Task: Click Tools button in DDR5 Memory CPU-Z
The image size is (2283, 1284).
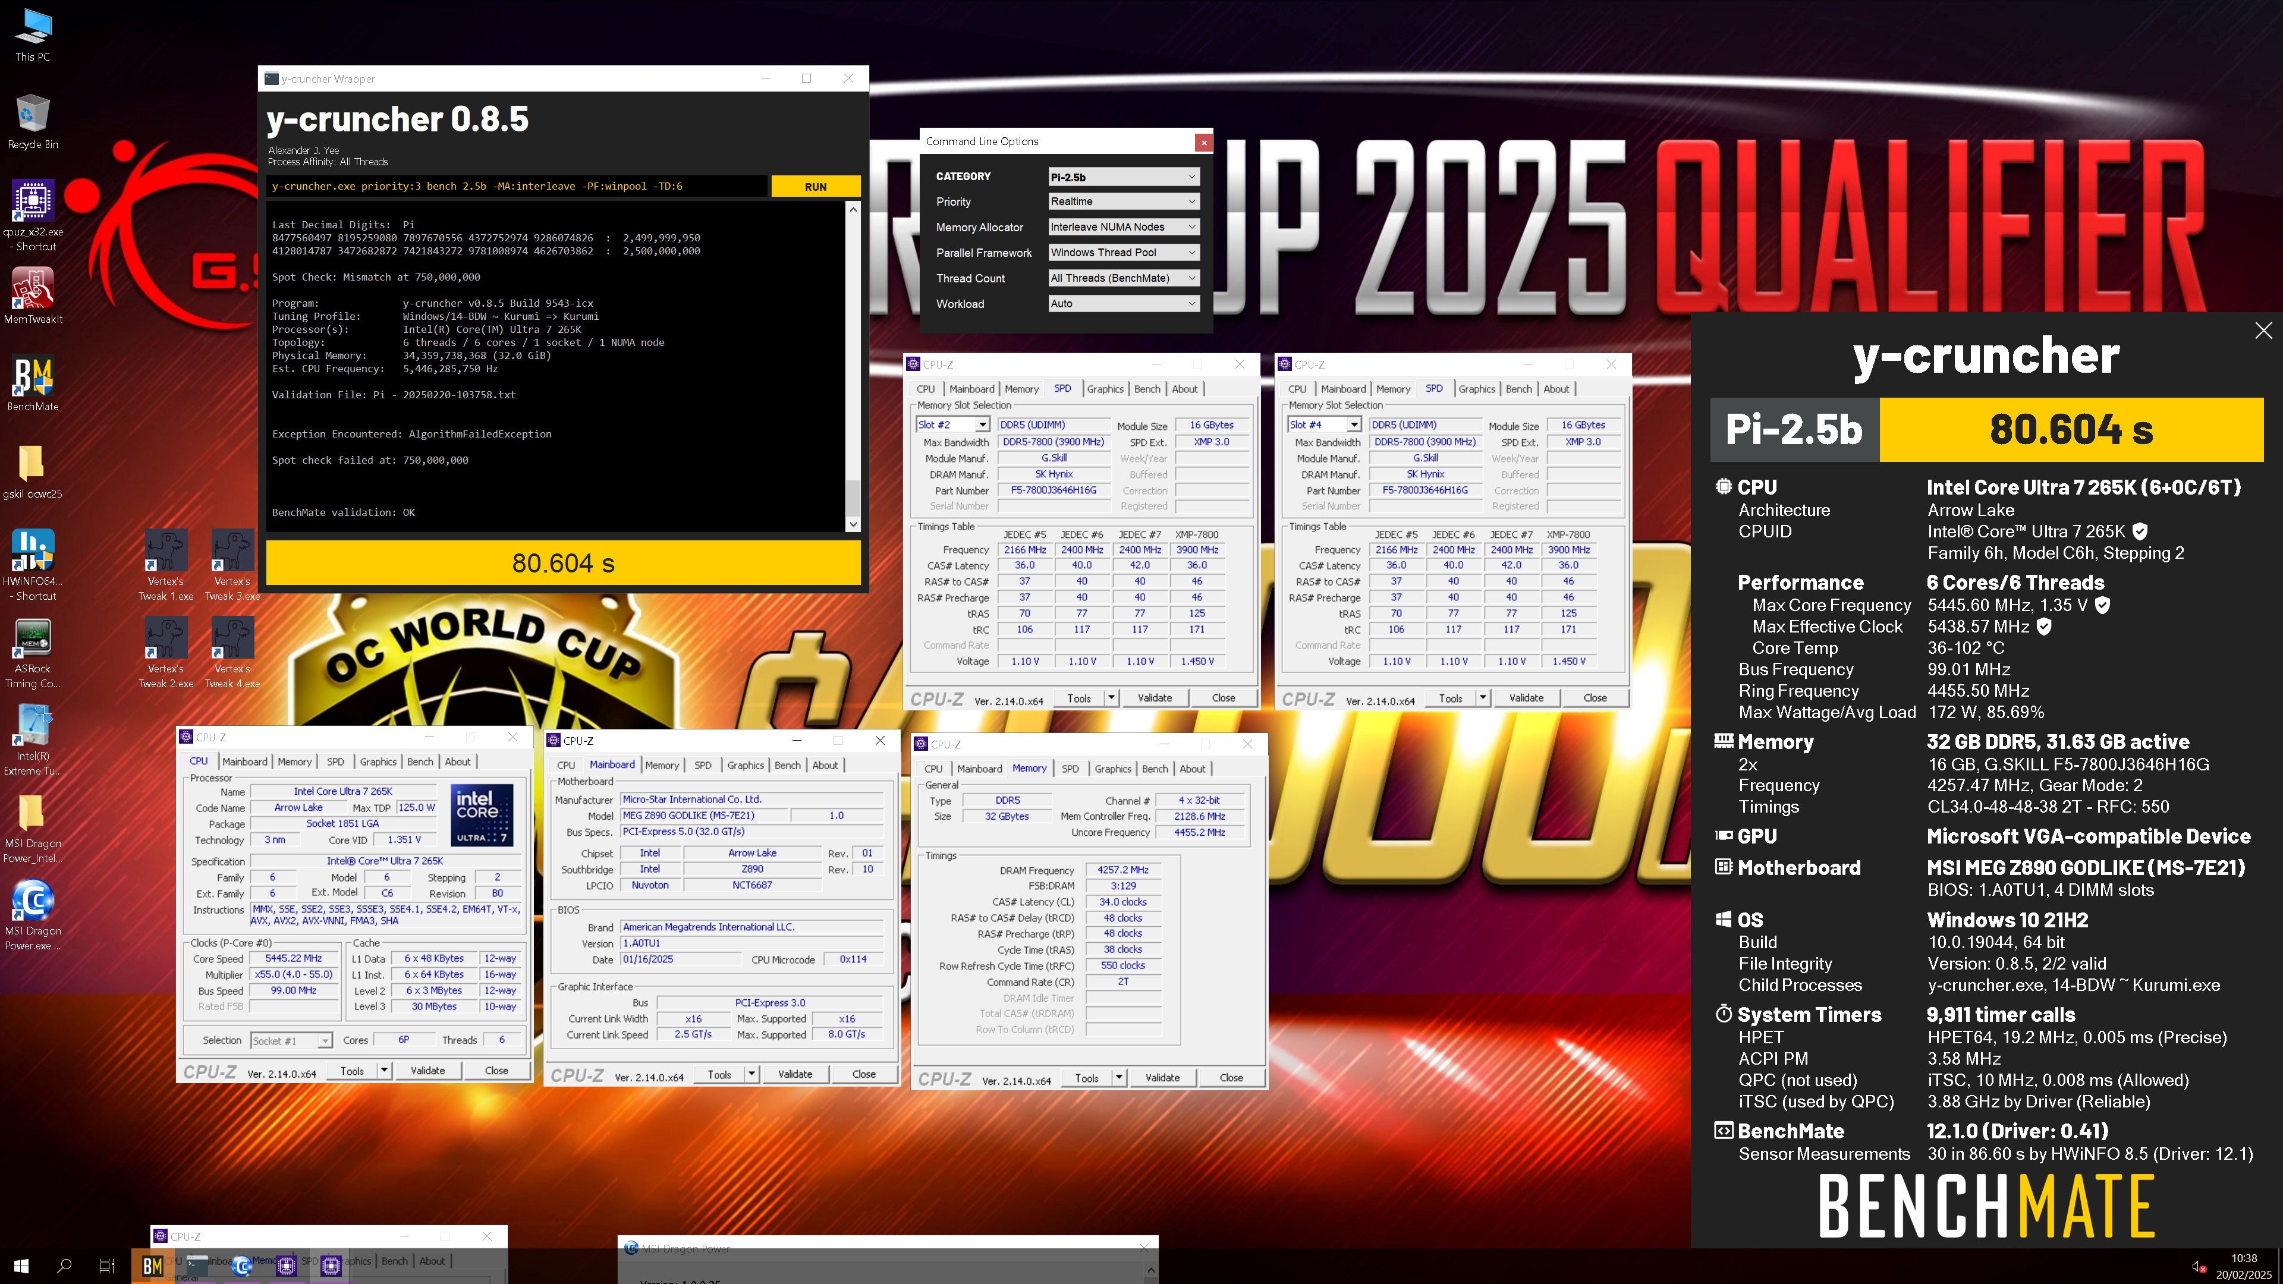Action: pos(1087,1078)
